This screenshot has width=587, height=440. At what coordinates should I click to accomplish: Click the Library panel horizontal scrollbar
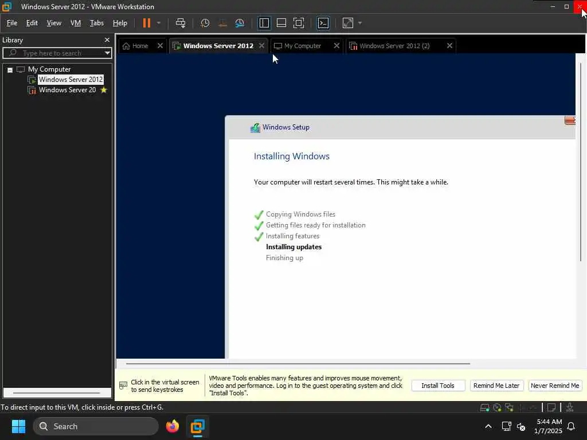pos(57,393)
